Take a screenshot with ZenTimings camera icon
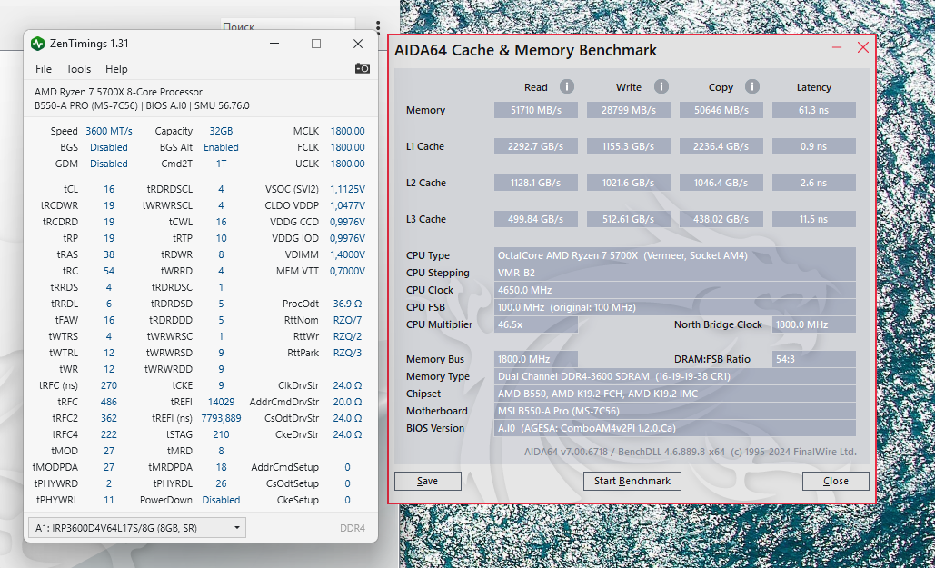Screen dimensions: 935x568 pyautogui.click(x=362, y=68)
